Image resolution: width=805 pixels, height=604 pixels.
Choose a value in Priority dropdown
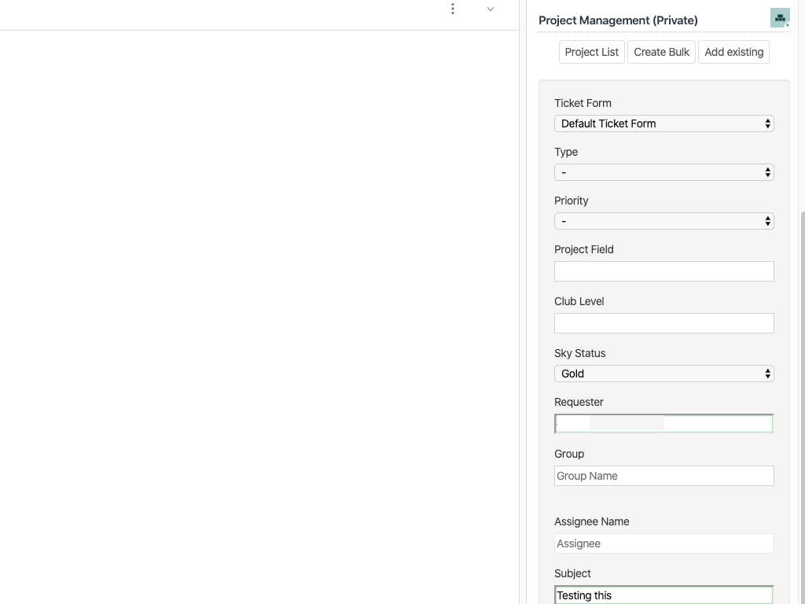[663, 221]
